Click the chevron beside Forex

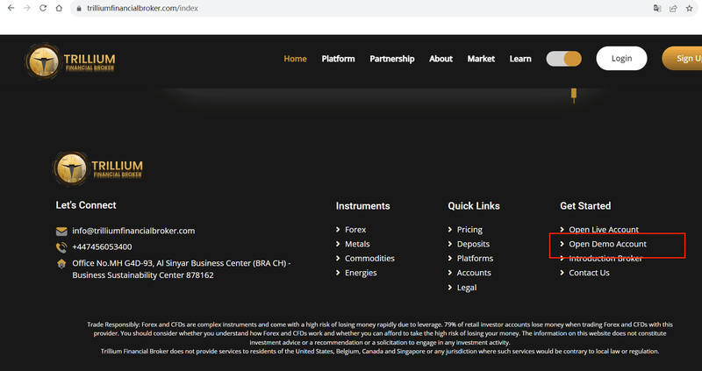point(338,230)
